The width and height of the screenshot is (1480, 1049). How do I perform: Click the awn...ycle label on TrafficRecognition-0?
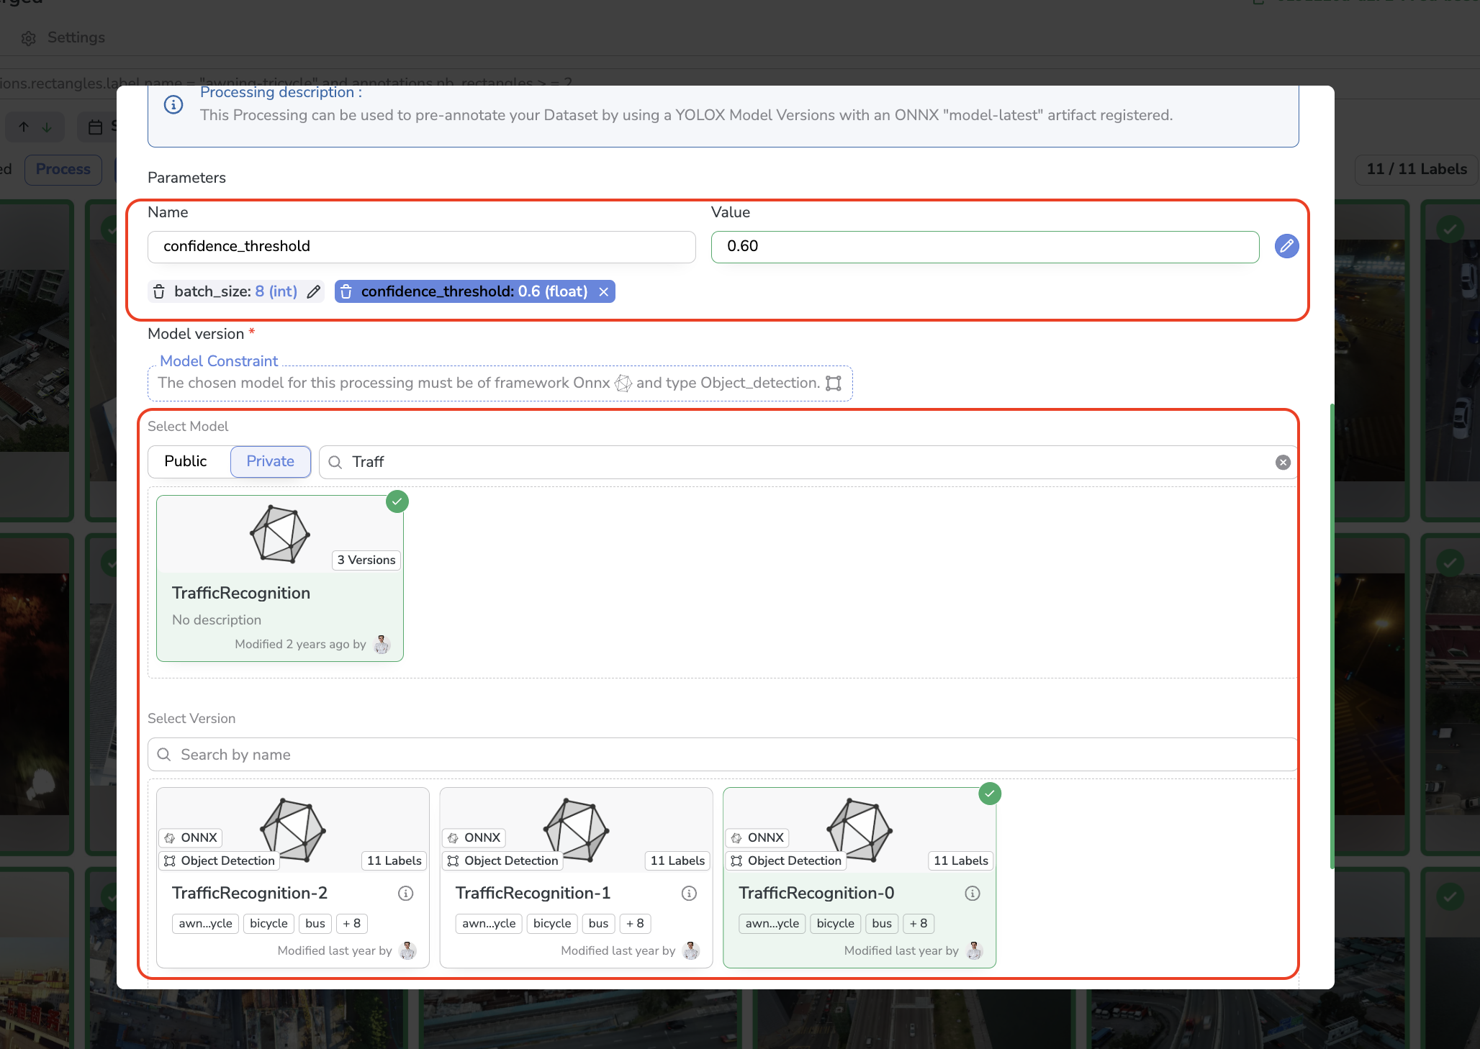[772, 923]
